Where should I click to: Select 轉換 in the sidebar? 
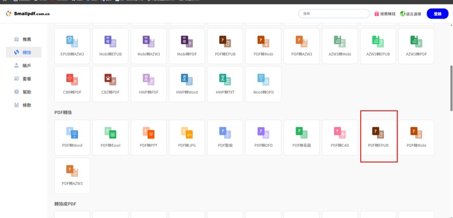(x=23, y=53)
